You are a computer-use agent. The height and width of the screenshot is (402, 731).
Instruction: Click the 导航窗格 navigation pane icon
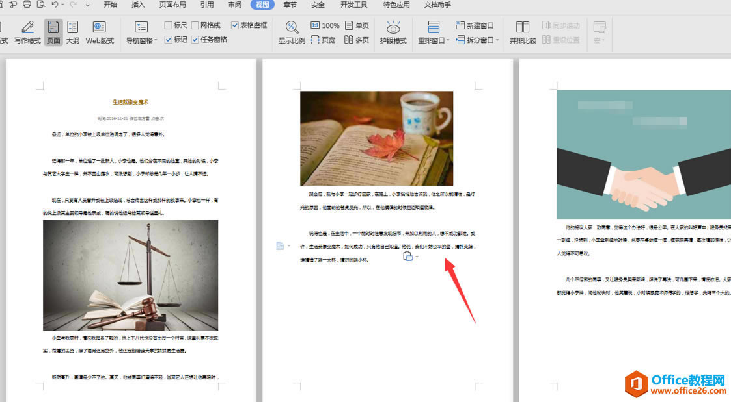click(141, 28)
